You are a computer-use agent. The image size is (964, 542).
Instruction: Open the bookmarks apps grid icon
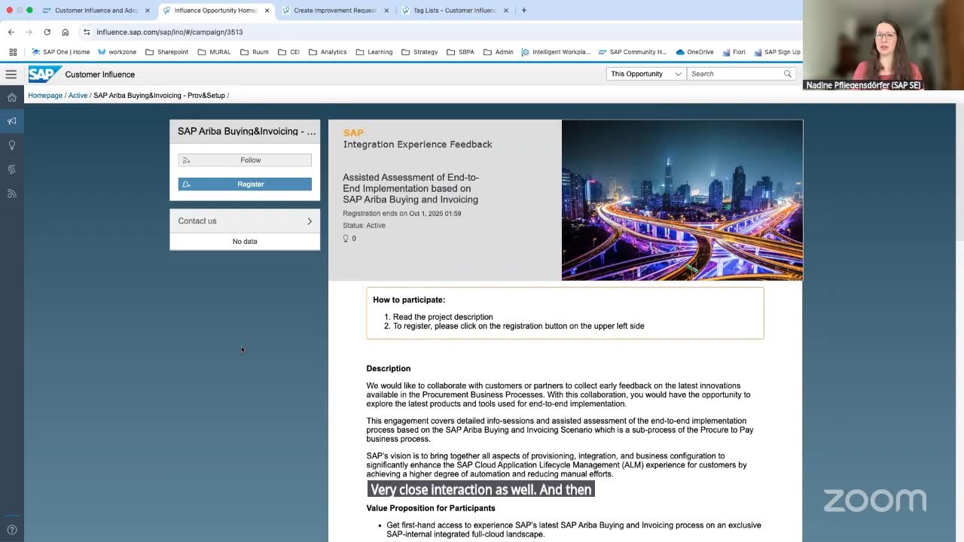(13, 52)
